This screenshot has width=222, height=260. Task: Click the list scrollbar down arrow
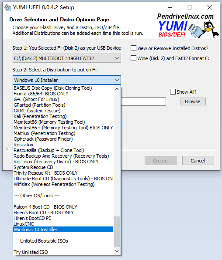pyautogui.click(x=117, y=251)
